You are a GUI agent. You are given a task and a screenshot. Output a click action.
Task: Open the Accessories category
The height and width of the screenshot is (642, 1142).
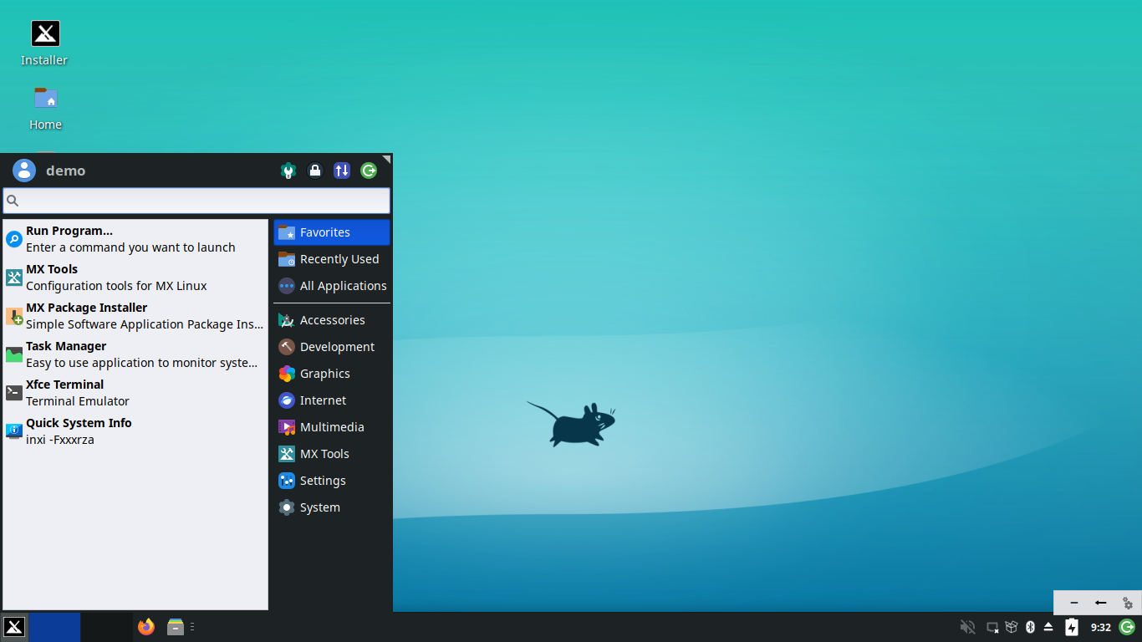332,320
